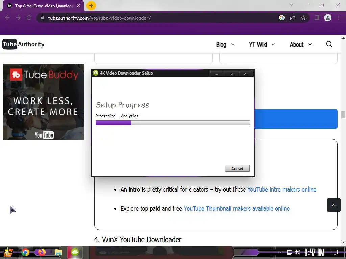Click the scrollbar down arrow
The height and width of the screenshot is (259, 346).
coord(343,242)
